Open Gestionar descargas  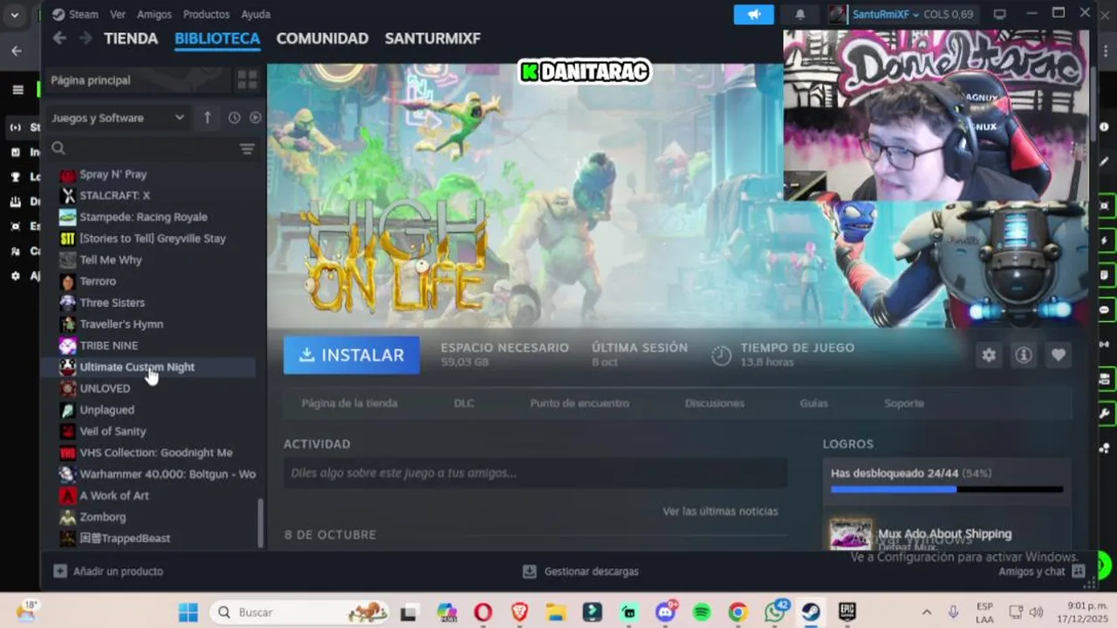[580, 571]
